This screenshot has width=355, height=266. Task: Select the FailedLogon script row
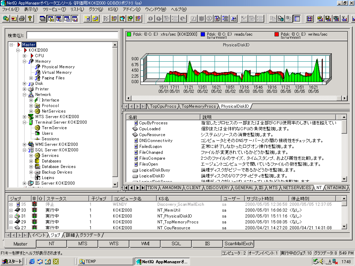click(x=150, y=147)
